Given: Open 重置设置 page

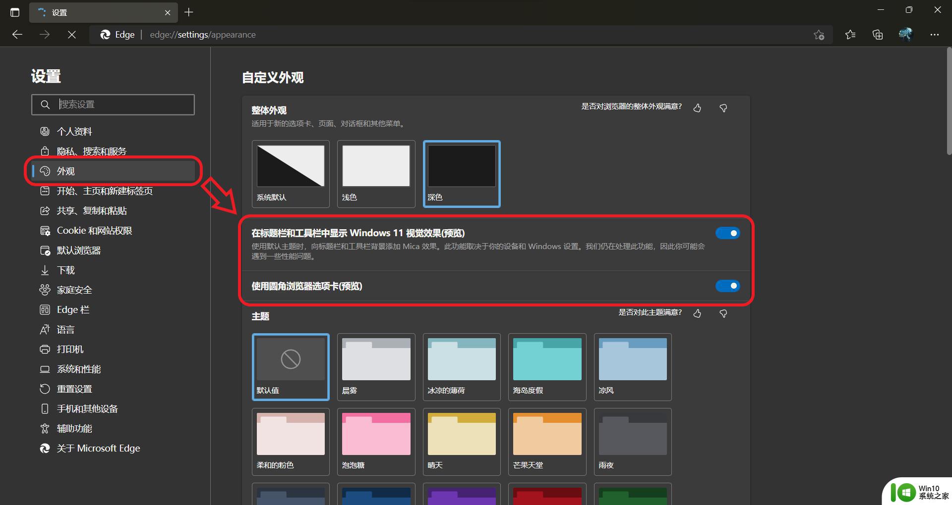Looking at the screenshot, I should point(113,389).
